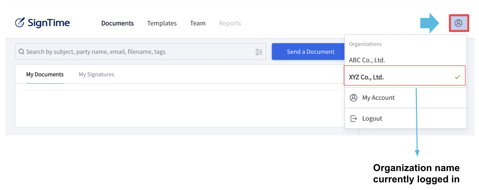Go to the Documents nav item
This screenshot has height=190, width=479.
point(118,23)
